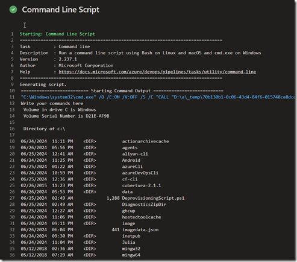Select the 'Command Line Script' heading

pos(61,10)
